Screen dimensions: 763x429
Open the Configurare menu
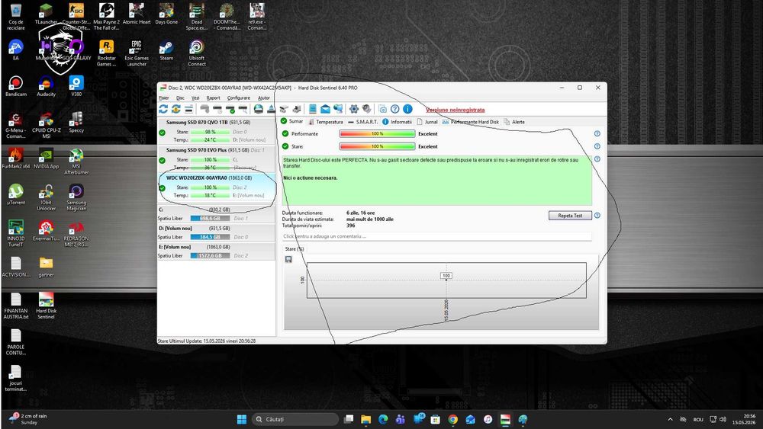coord(238,98)
